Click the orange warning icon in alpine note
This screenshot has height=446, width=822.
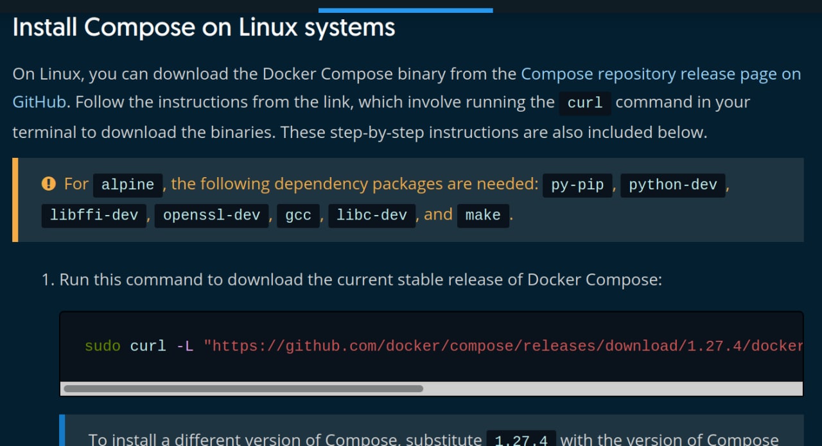[x=48, y=184]
